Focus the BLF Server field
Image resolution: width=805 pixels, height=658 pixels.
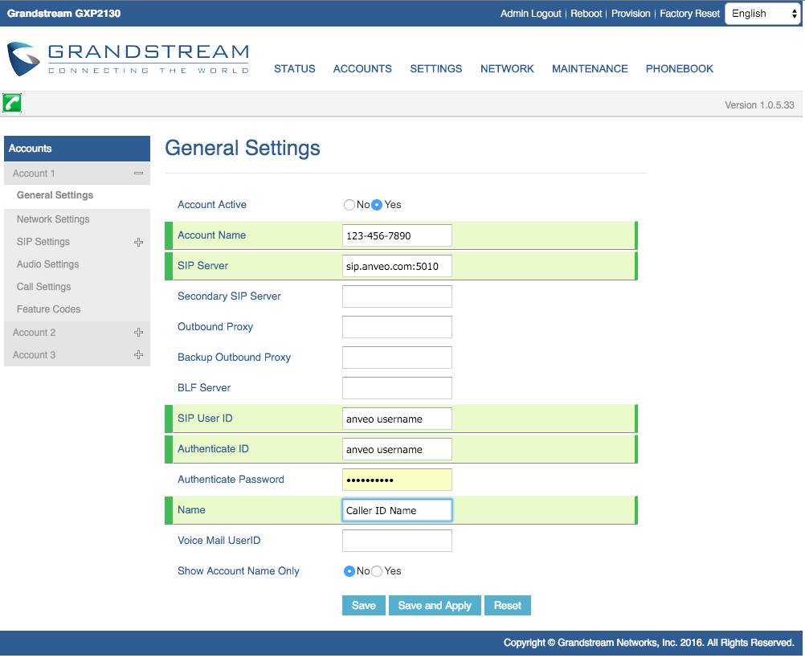397,389
